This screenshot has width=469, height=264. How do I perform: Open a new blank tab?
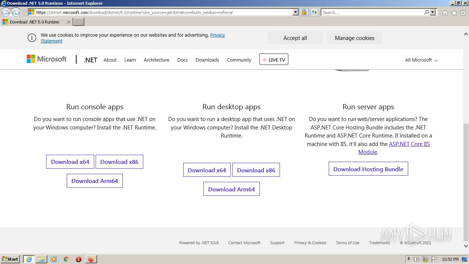click(79, 22)
